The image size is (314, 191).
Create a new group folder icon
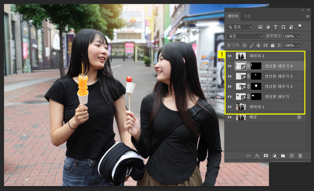(283, 156)
